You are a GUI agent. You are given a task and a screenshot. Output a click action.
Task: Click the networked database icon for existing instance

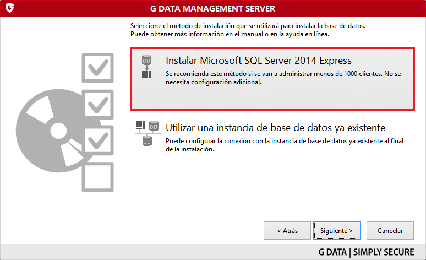(147, 133)
